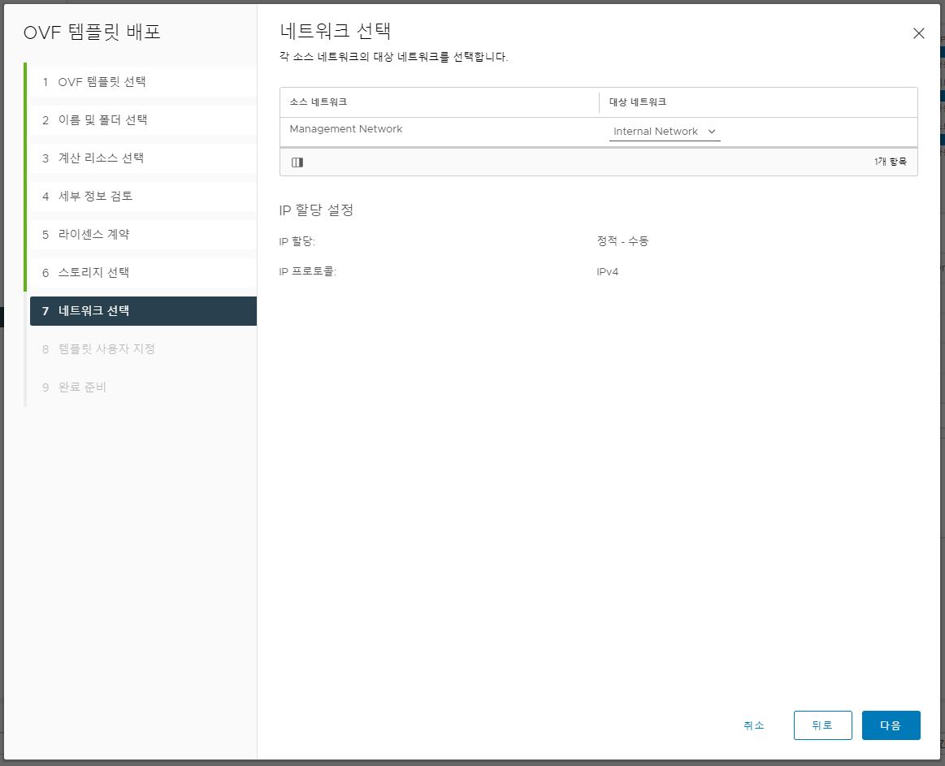Viewport: 945px width, 766px height.
Task: Click the 취소 cancel button
Action: tap(754, 725)
